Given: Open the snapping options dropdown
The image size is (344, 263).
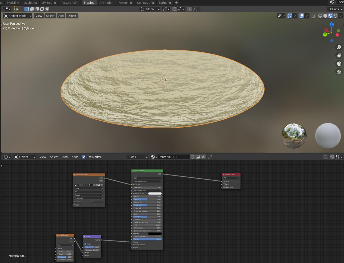Looking at the screenshot, I should pyautogui.click(x=181, y=9).
